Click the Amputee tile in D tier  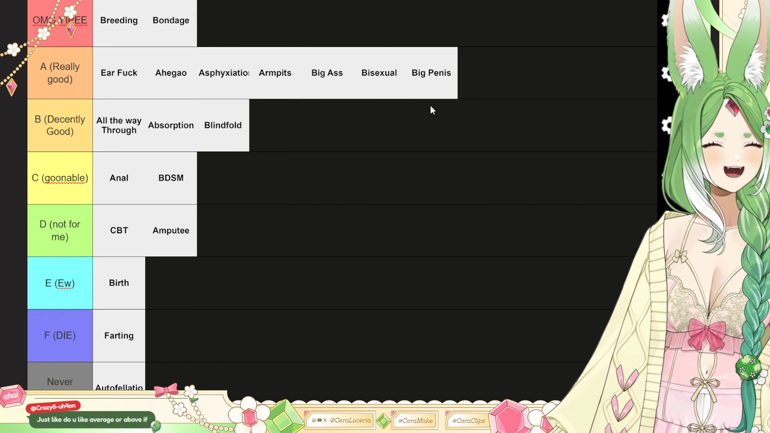[x=171, y=231]
